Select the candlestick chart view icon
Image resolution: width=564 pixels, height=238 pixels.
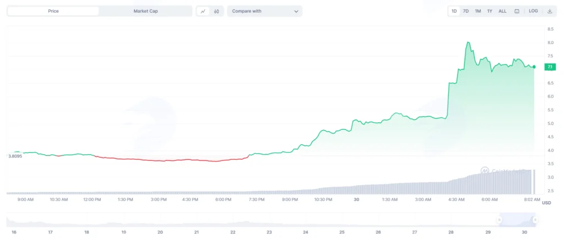[x=216, y=11]
